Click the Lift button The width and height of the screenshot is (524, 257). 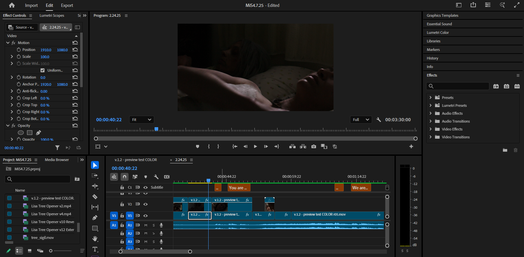tap(292, 147)
